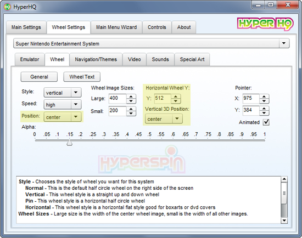Open the Main Menu Wizard tab
This screenshot has width=302, height=238.
[x=116, y=27]
